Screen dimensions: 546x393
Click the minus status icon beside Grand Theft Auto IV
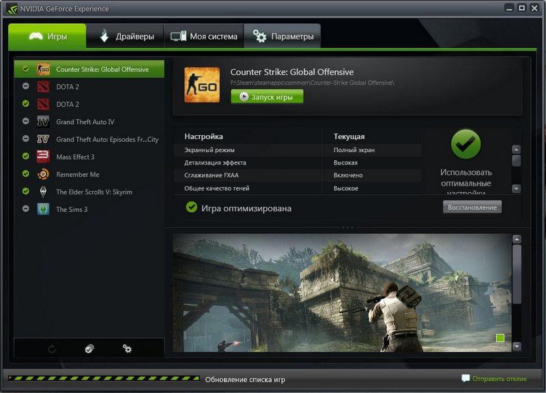[x=26, y=121]
